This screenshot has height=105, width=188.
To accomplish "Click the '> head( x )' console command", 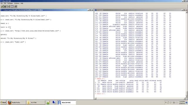I will (x=100, y=79).
